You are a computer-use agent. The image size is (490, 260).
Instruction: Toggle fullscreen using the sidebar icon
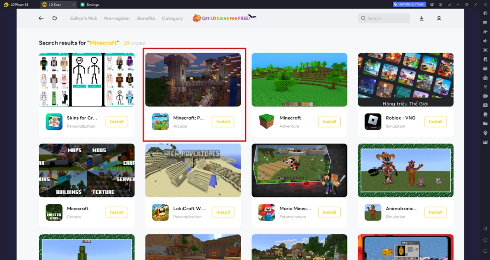pos(485,50)
